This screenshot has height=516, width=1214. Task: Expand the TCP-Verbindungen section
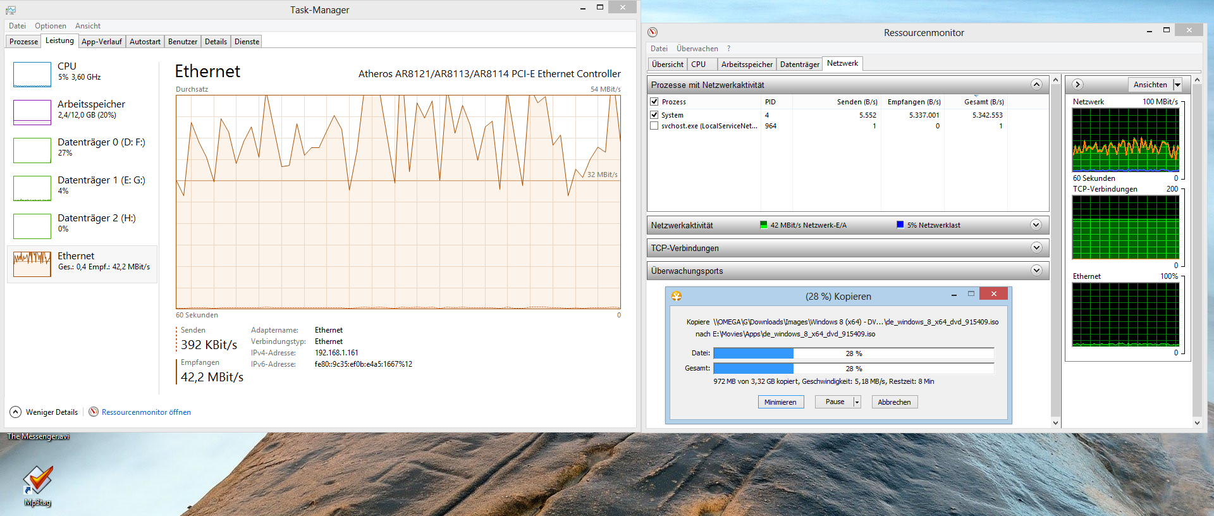1036,248
